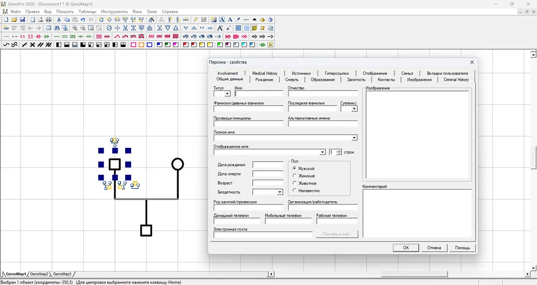Click the Zoom In magnifier icon
The width and height of the screenshot is (537, 285).
tap(75, 28)
